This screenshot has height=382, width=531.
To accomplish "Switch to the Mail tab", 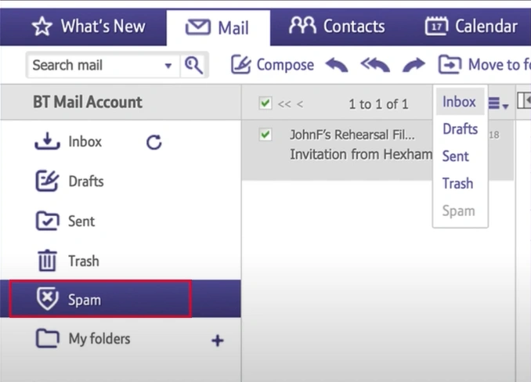I will pos(218,27).
